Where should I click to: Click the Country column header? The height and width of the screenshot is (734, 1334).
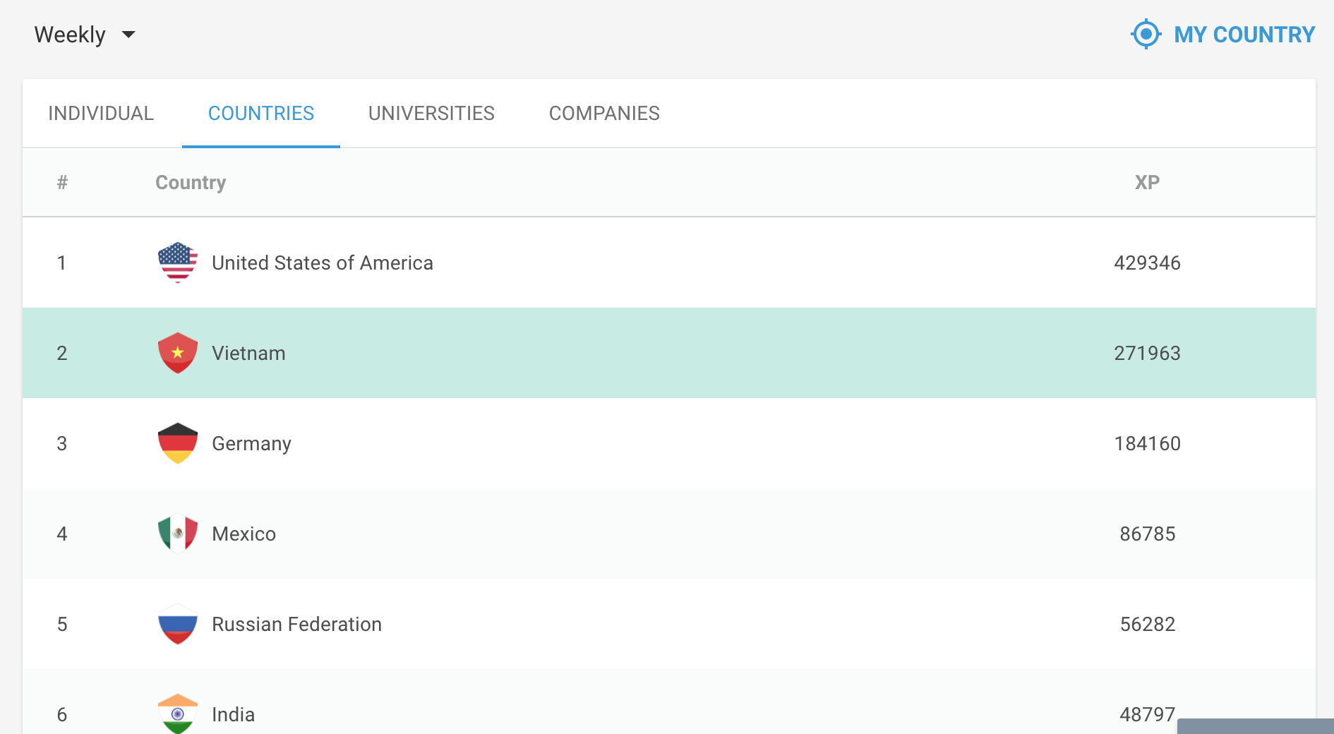point(191,182)
